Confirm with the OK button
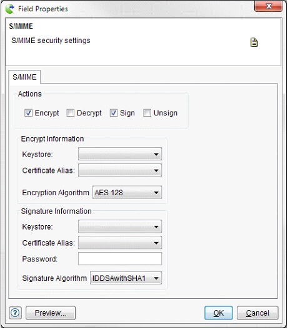This screenshot has height=330, width=288. [219, 313]
